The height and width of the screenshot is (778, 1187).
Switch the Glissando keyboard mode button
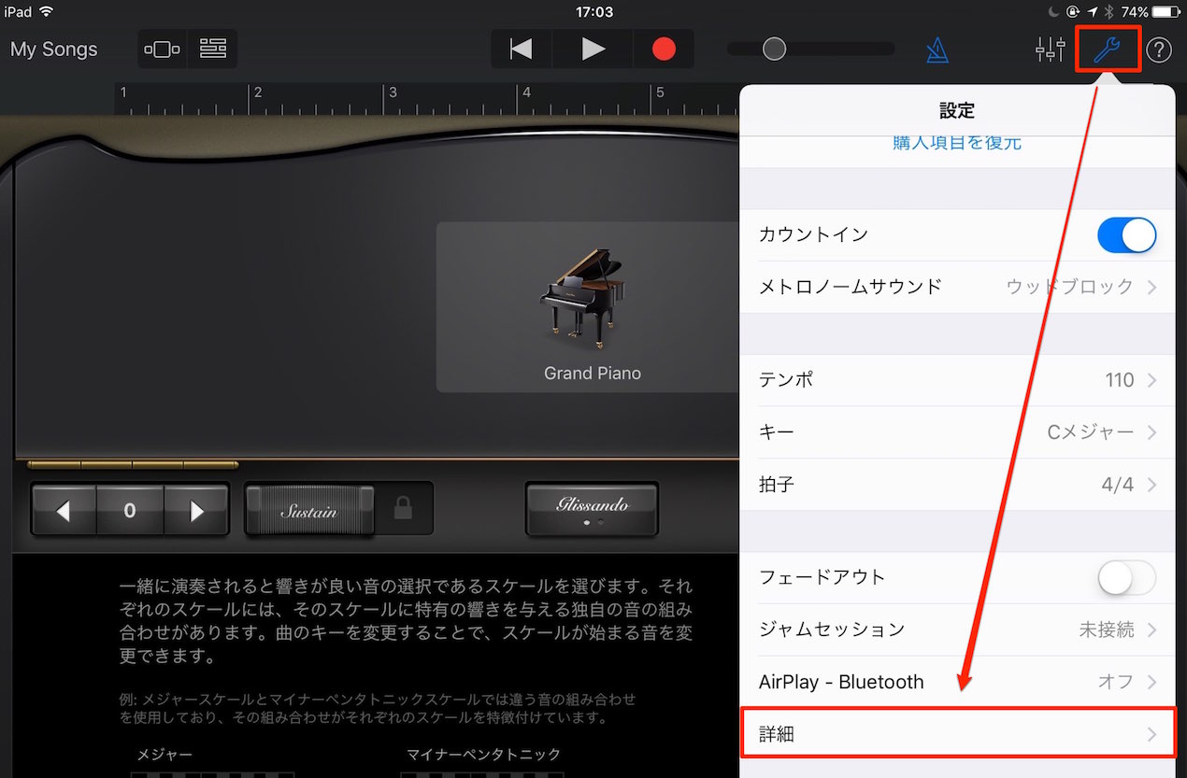pos(592,509)
